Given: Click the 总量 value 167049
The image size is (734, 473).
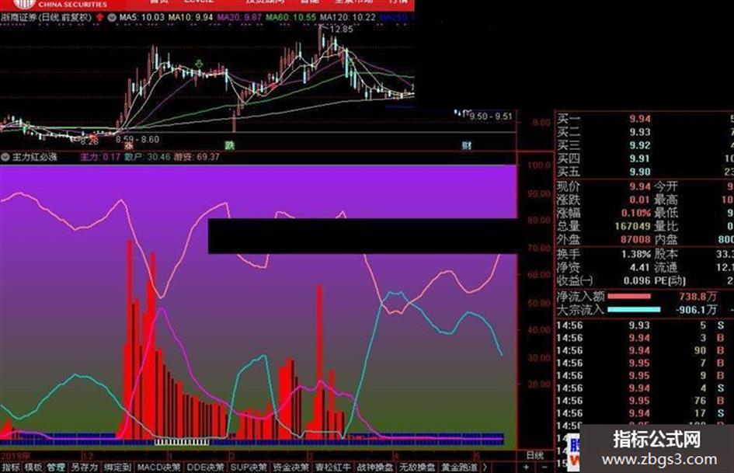Looking at the screenshot, I should (x=632, y=226).
